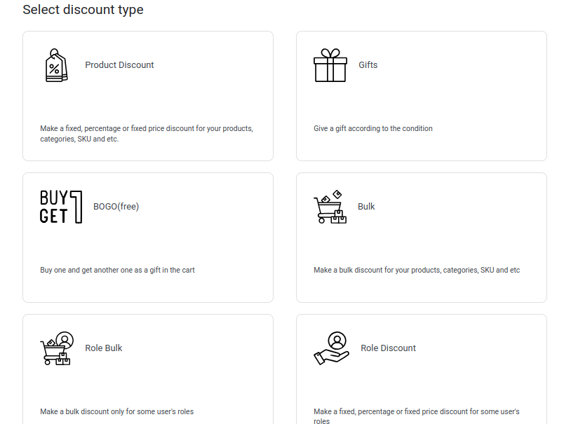Choose the BOGO(free) discount title
This screenshot has height=424, width=571.
pyautogui.click(x=116, y=207)
